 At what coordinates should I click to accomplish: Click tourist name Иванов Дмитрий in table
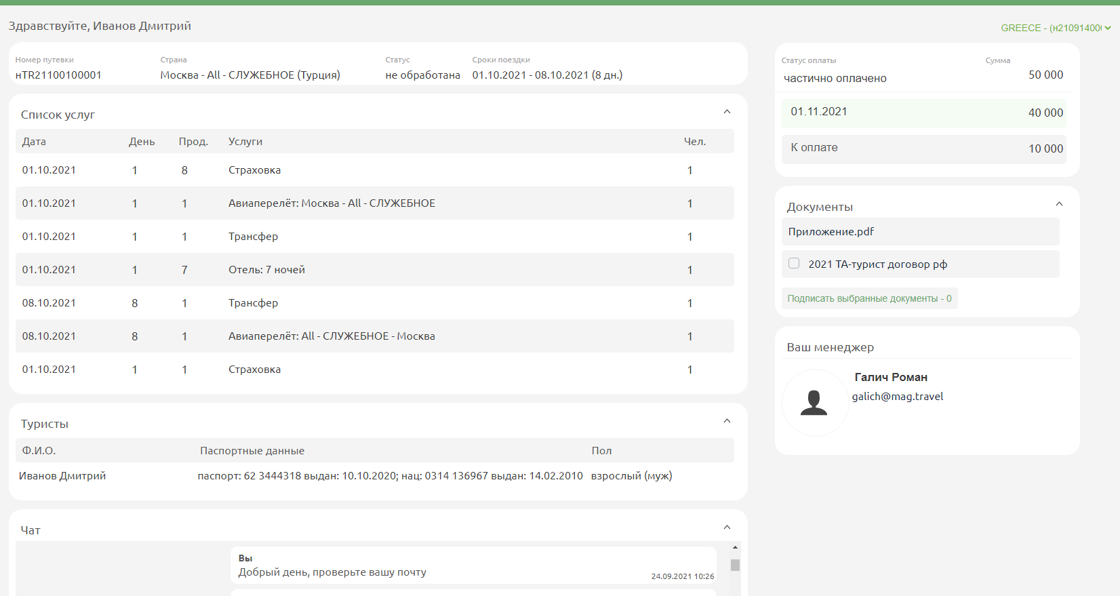coord(62,476)
